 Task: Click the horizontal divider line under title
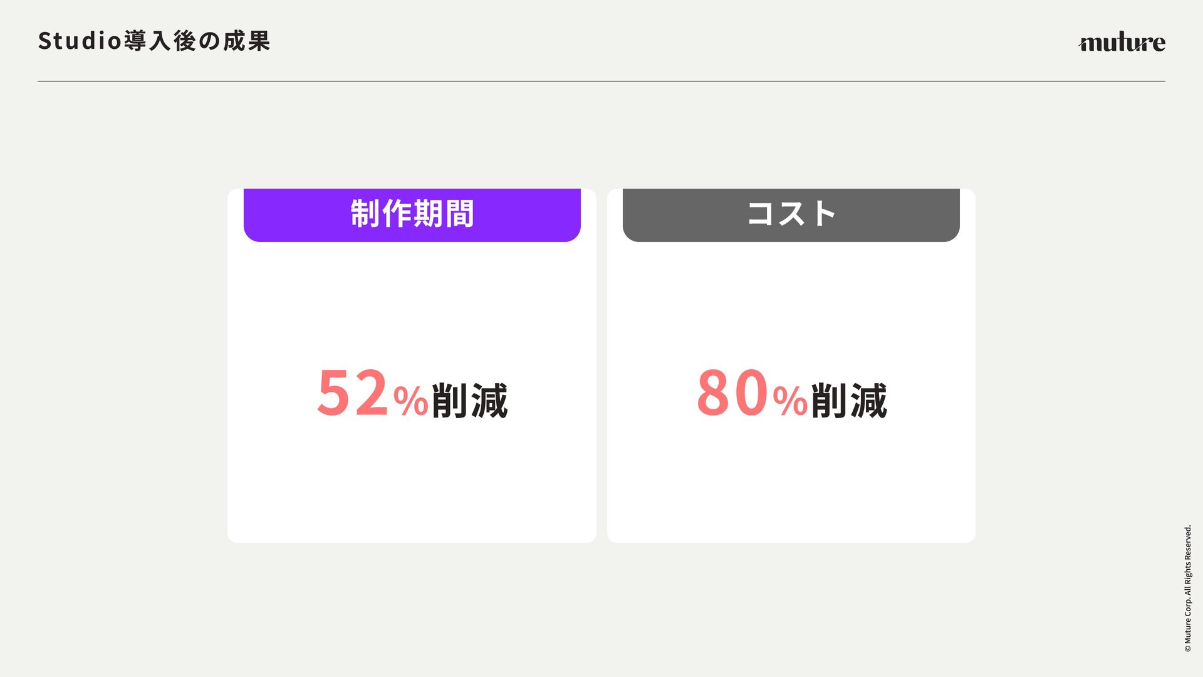pos(601,81)
